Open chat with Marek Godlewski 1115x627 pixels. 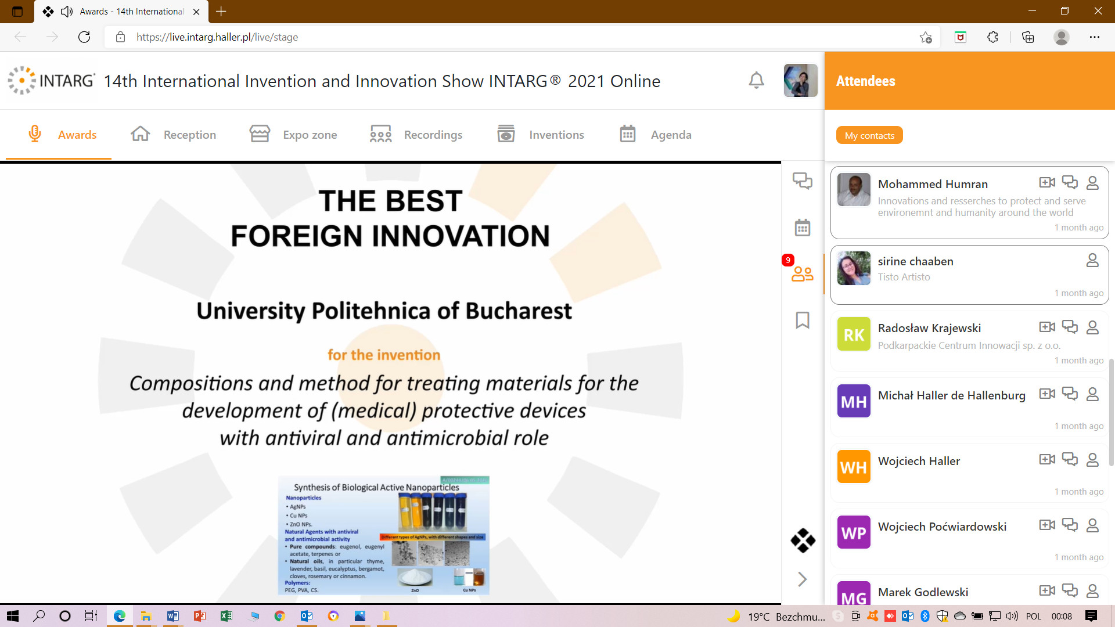(x=1070, y=590)
